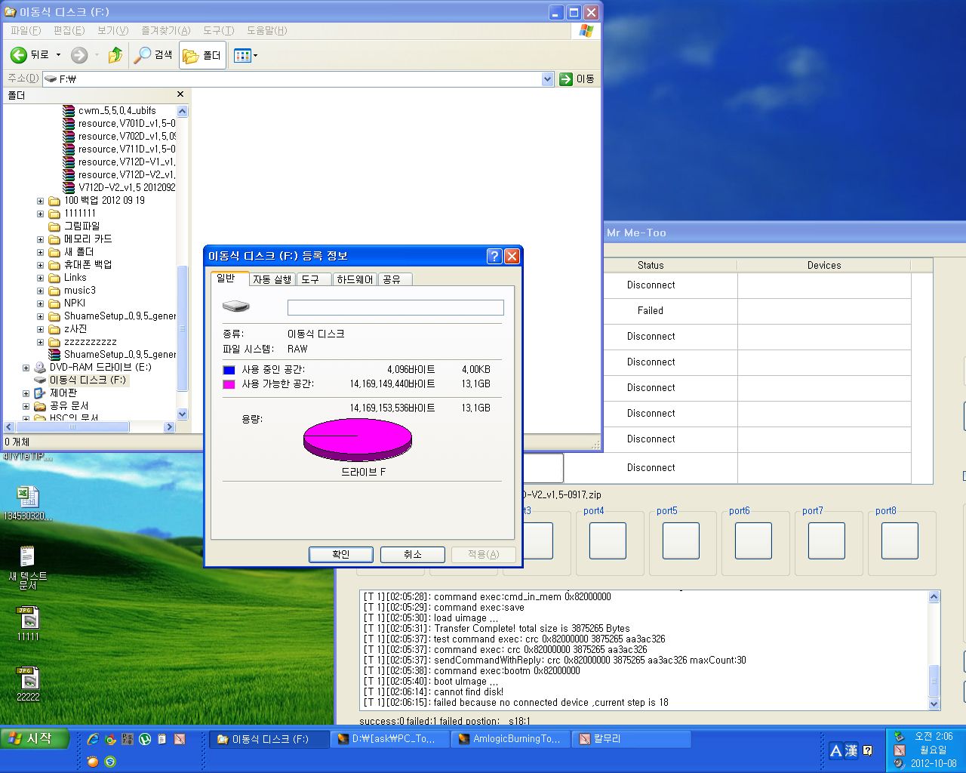Open the 도움말(H) menu
Viewport: 966px width, 773px height.
(266, 30)
